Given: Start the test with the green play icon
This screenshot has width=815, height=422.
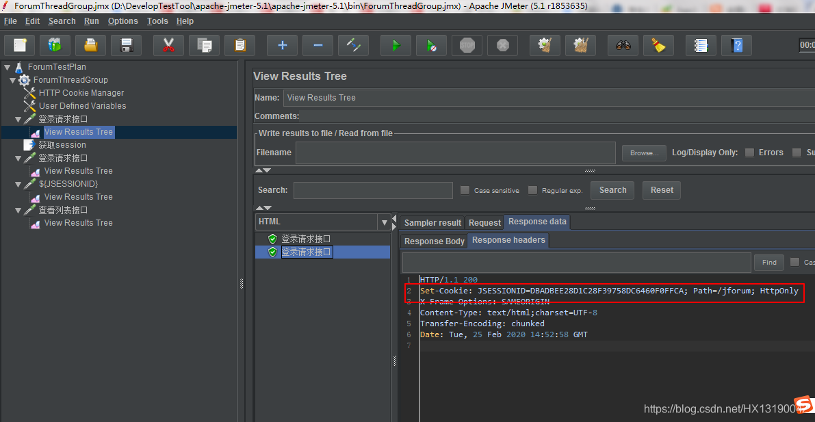Looking at the screenshot, I should tap(396, 45).
